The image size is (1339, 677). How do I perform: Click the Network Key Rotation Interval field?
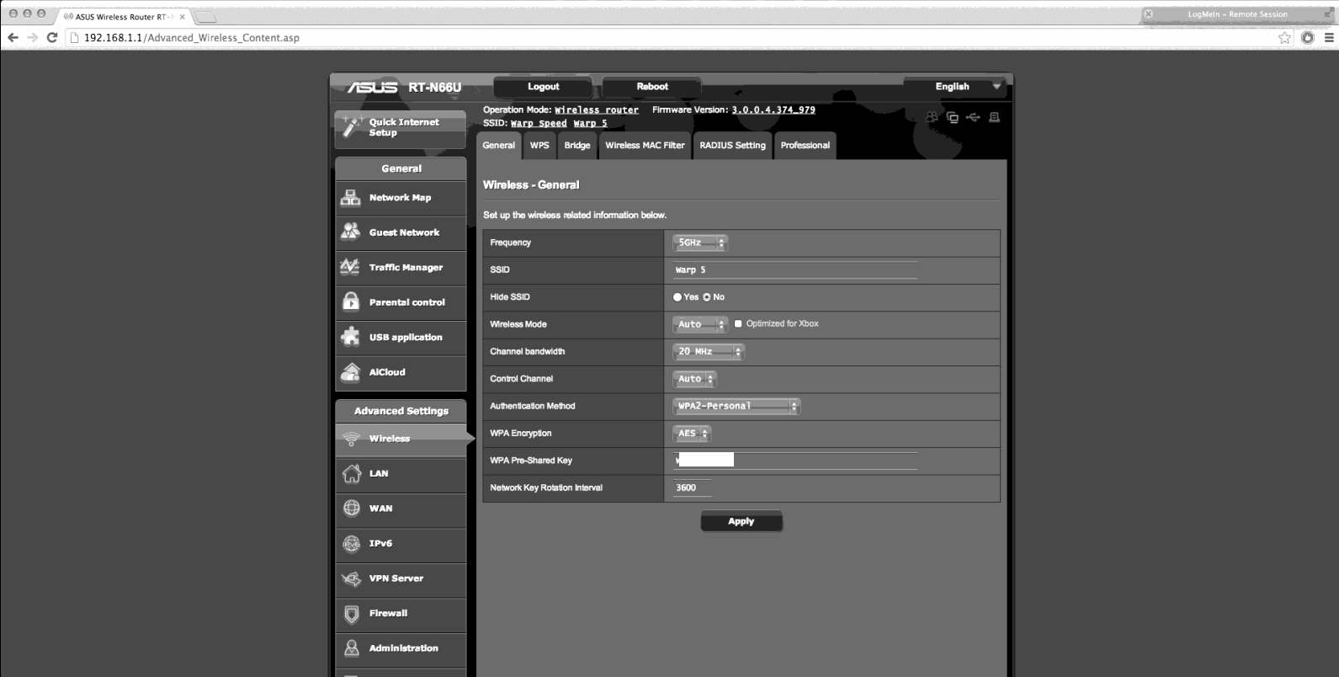pyautogui.click(x=692, y=488)
